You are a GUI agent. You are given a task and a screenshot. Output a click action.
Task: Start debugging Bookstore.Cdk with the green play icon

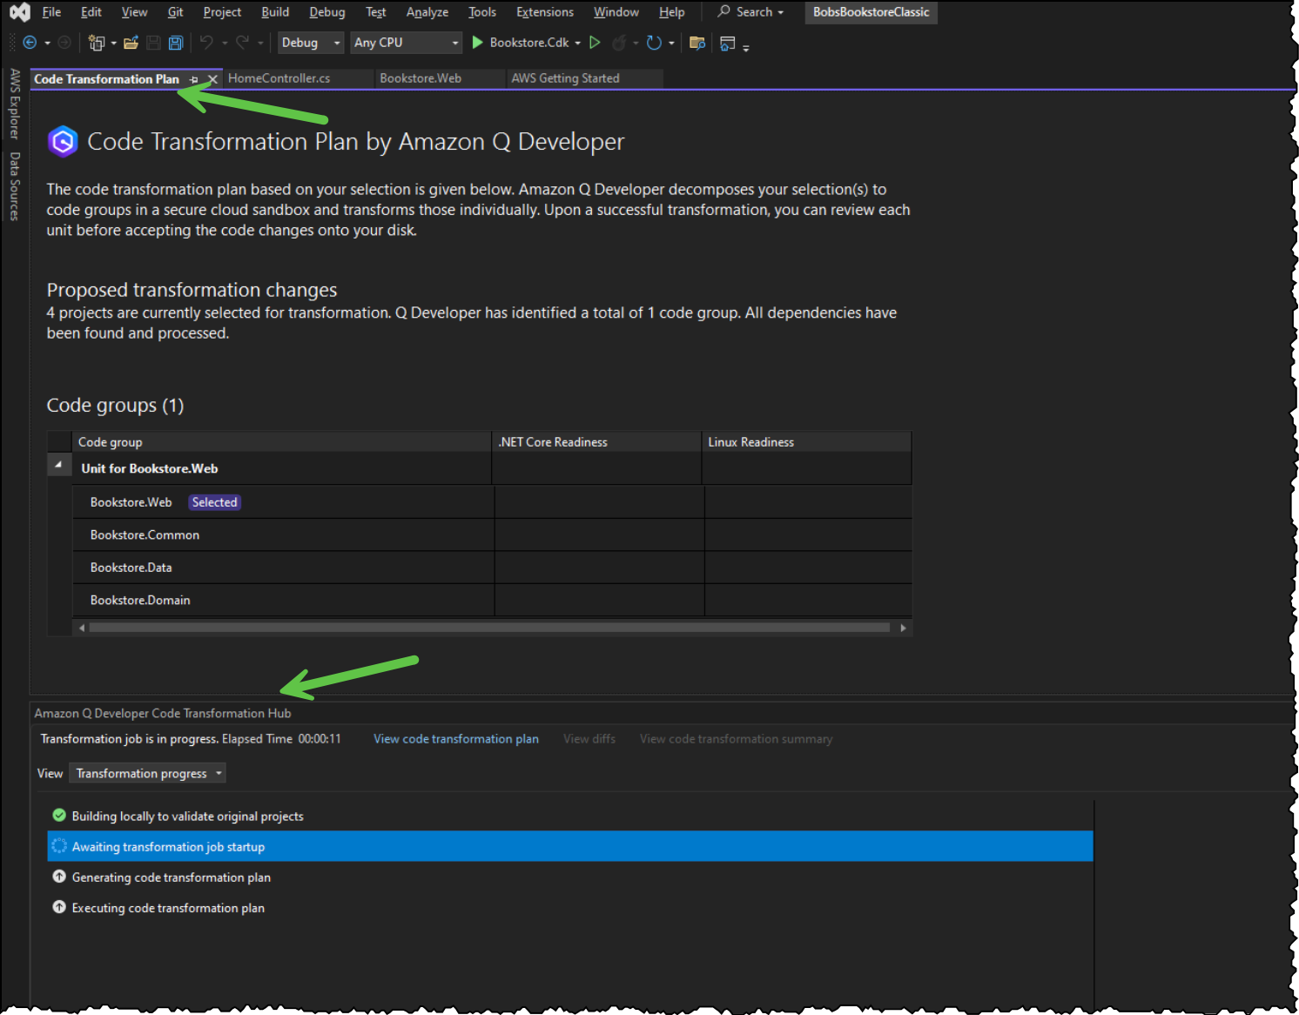477,42
